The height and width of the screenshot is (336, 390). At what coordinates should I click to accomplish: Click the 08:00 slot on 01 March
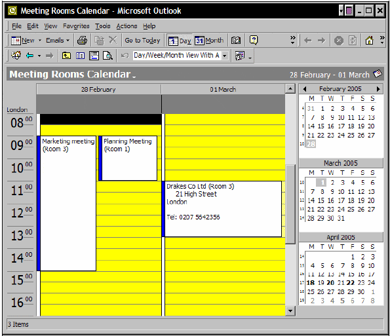225,119
